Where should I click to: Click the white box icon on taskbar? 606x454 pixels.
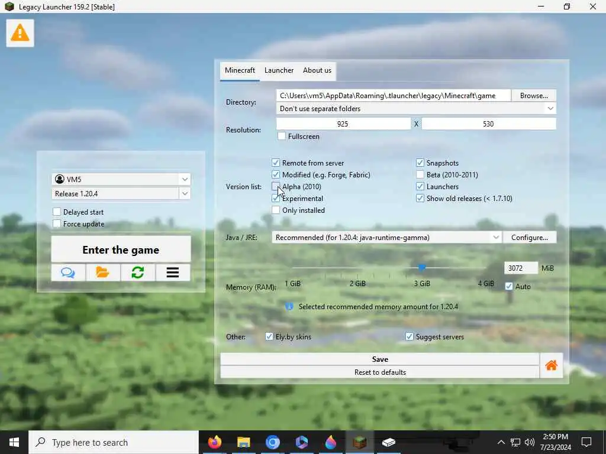[x=388, y=442]
